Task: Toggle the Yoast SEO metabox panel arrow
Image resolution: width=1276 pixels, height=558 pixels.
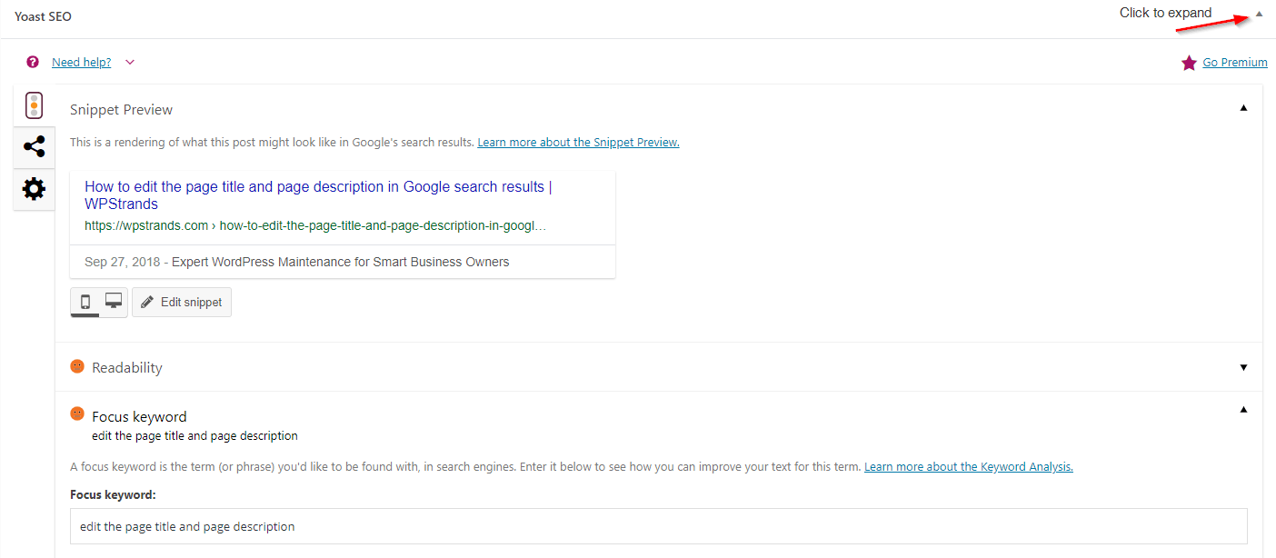Action: [1259, 14]
